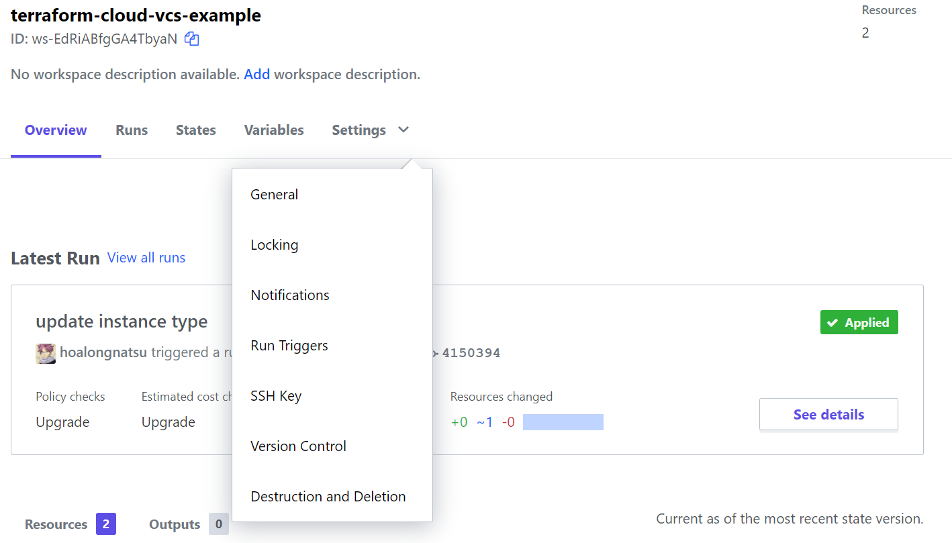
Task: Copy the workspace ID icon
Action: tap(192, 39)
